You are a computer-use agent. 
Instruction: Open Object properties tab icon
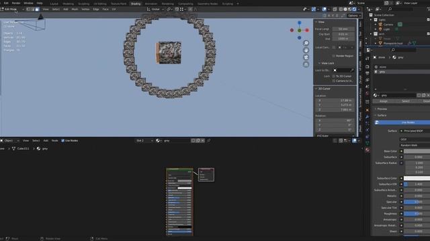368,110
